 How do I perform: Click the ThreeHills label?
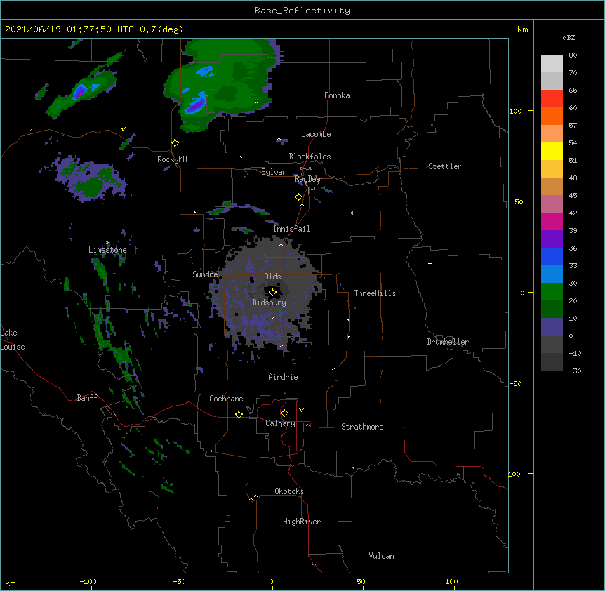tap(375, 293)
